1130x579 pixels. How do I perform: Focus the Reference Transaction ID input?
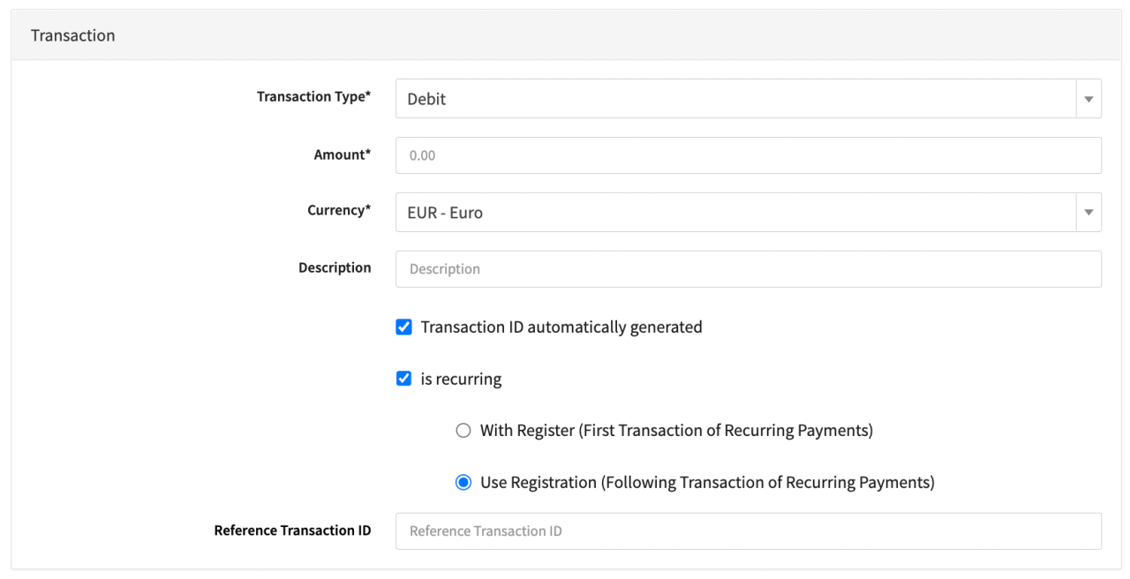tap(748, 531)
